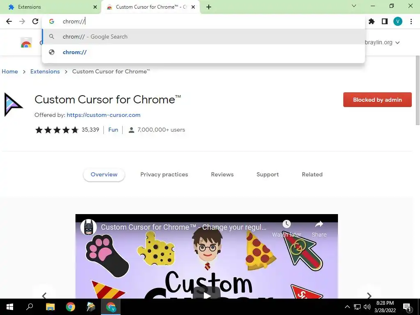This screenshot has width=420, height=315.
Task: Click the Blocked by admin button
Action: 377,100
